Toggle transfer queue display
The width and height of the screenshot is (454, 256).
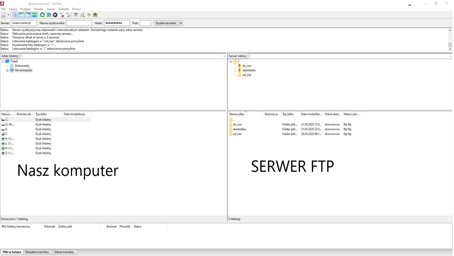(34, 15)
